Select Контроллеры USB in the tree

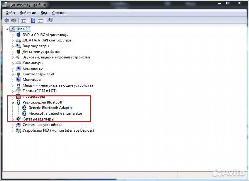(x=38, y=74)
